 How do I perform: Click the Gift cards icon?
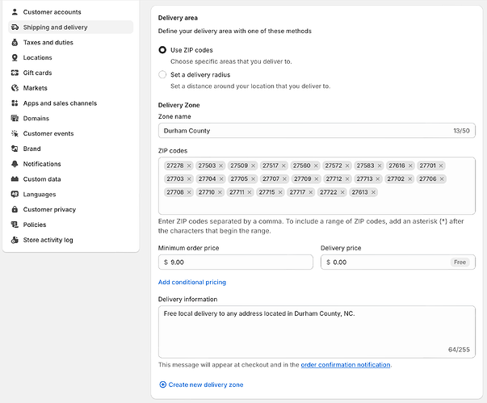coord(15,73)
